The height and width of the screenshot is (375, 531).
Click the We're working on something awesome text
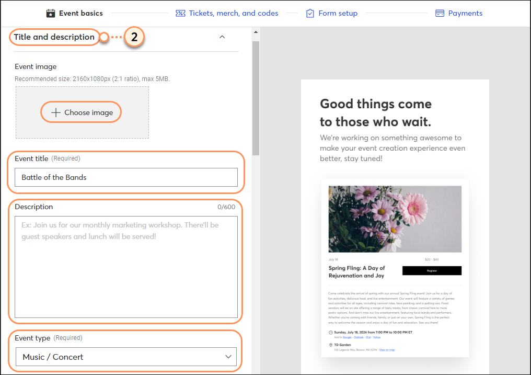(x=393, y=148)
